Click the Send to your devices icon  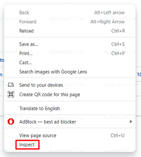[x=11, y=85]
